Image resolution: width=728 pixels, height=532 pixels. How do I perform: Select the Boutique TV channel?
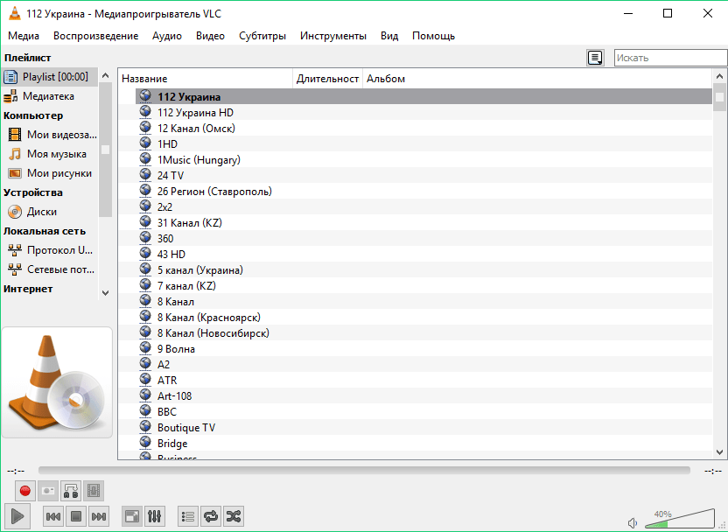tap(415, 428)
